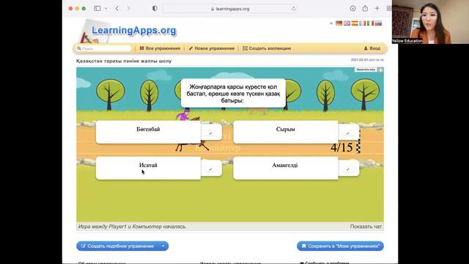This screenshot has height=264, width=469.
Task: Open 'Создать коллекцию' menu item
Action: [267, 48]
